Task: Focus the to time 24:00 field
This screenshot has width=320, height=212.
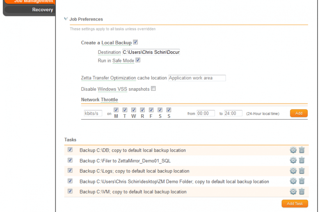Action: (x=233, y=113)
